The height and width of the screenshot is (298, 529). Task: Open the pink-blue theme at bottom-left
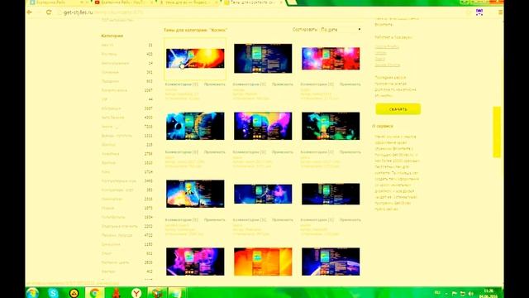195,262
